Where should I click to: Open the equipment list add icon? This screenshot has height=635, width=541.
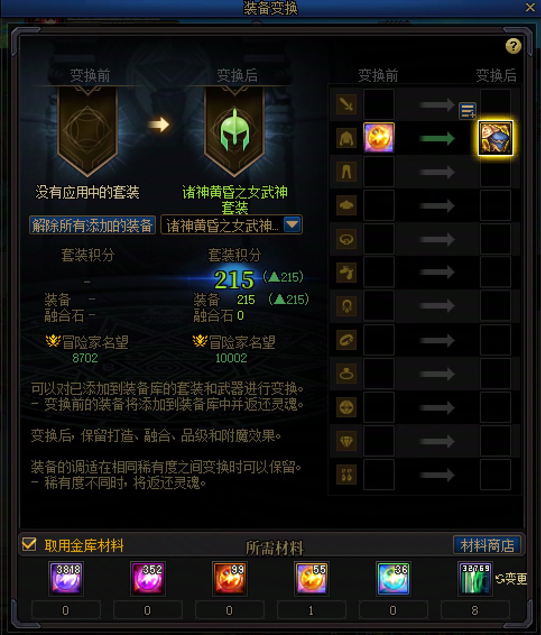(468, 111)
